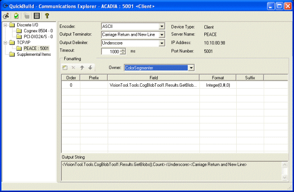The height and width of the screenshot is (192, 294).
Task: Click the Port Number value 5001
Action: pos(208,51)
